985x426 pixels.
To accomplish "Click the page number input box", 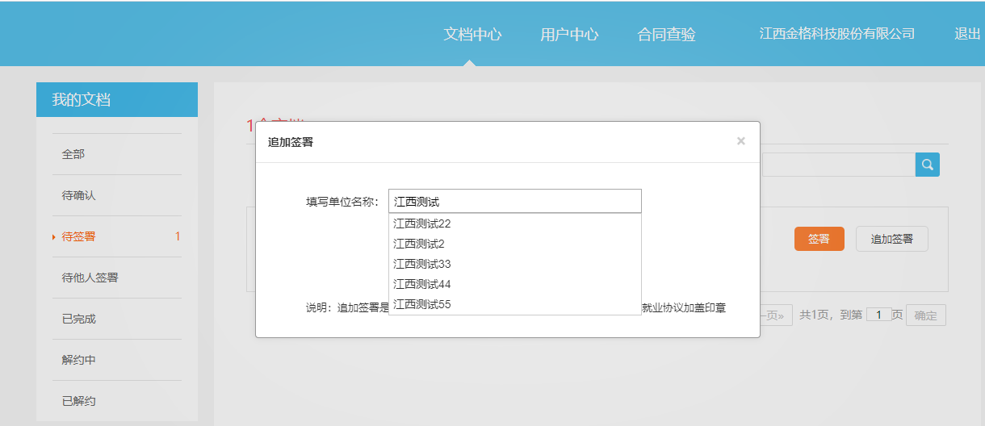I will (878, 315).
